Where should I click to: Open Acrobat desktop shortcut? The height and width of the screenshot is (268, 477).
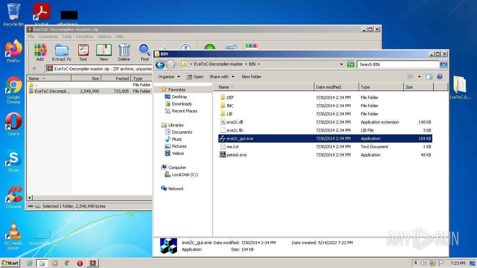(41, 15)
